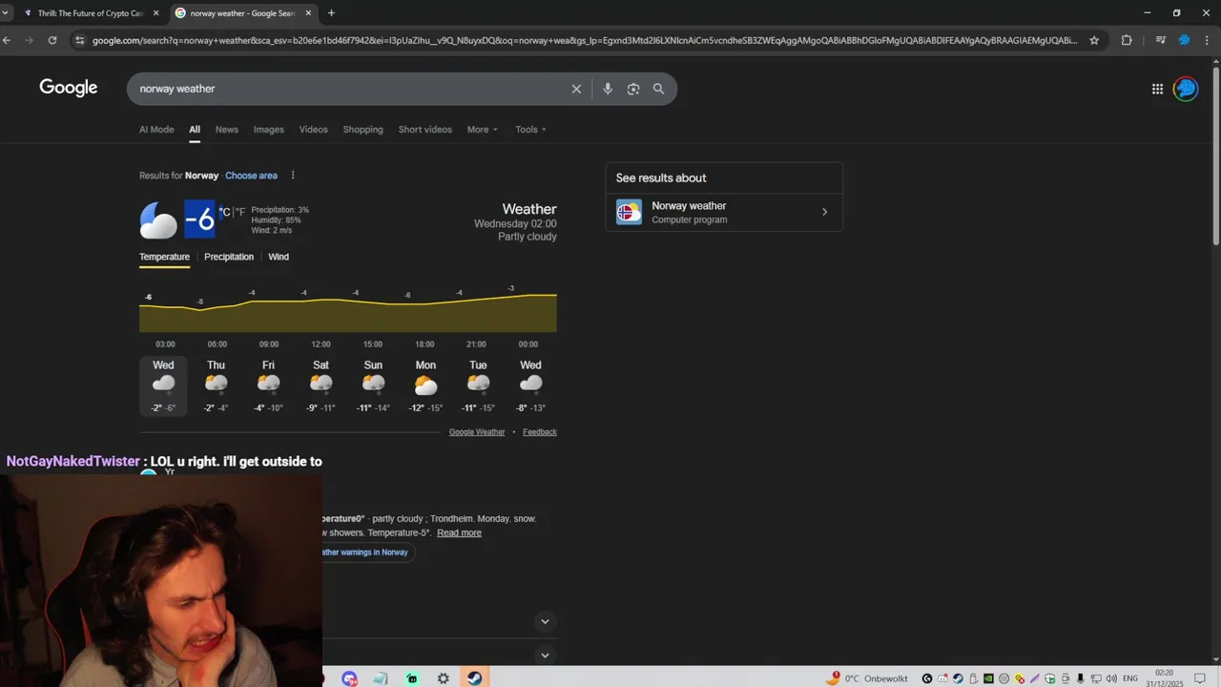Select the Short videos tab
1221x687 pixels.
pyautogui.click(x=424, y=130)
